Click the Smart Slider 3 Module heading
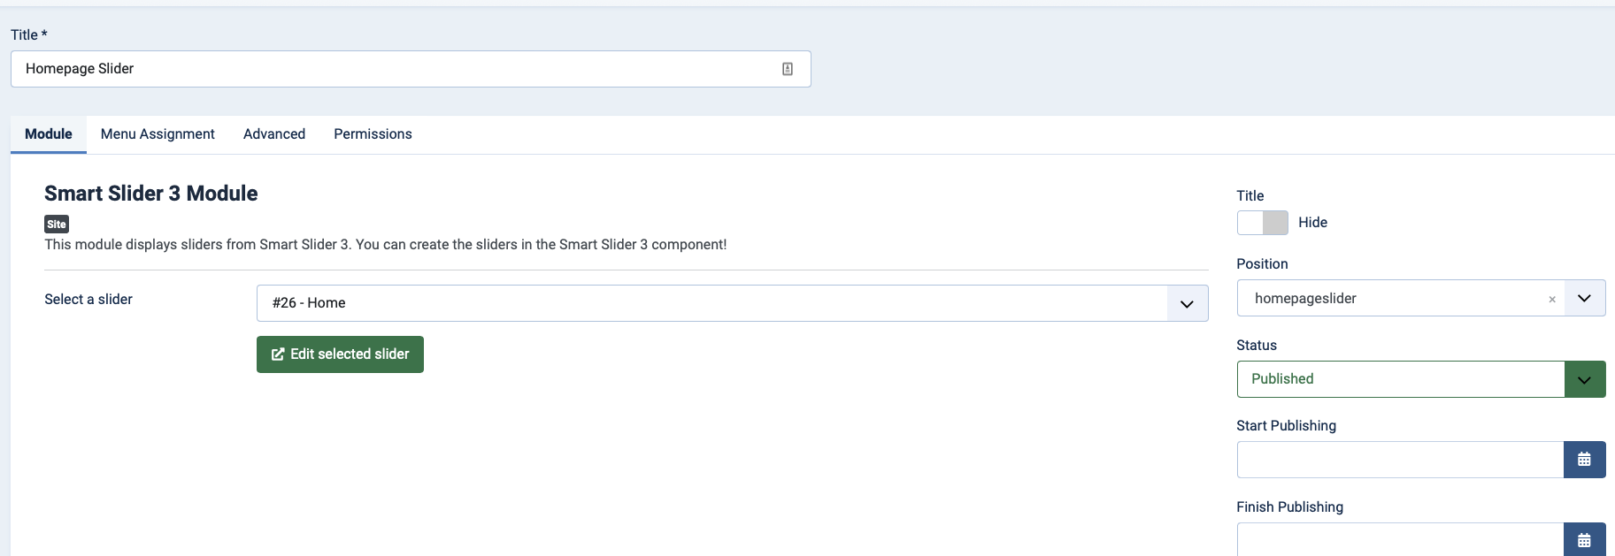1615x556 pixels. [x=151, y=194]
